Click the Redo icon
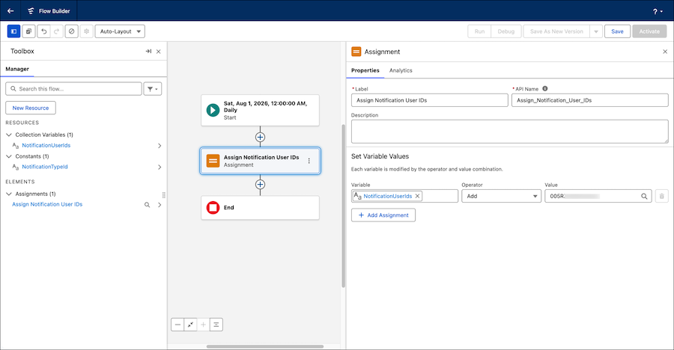Image resolution: width=674 pixels, height=350 pixels. click(56, 31)
